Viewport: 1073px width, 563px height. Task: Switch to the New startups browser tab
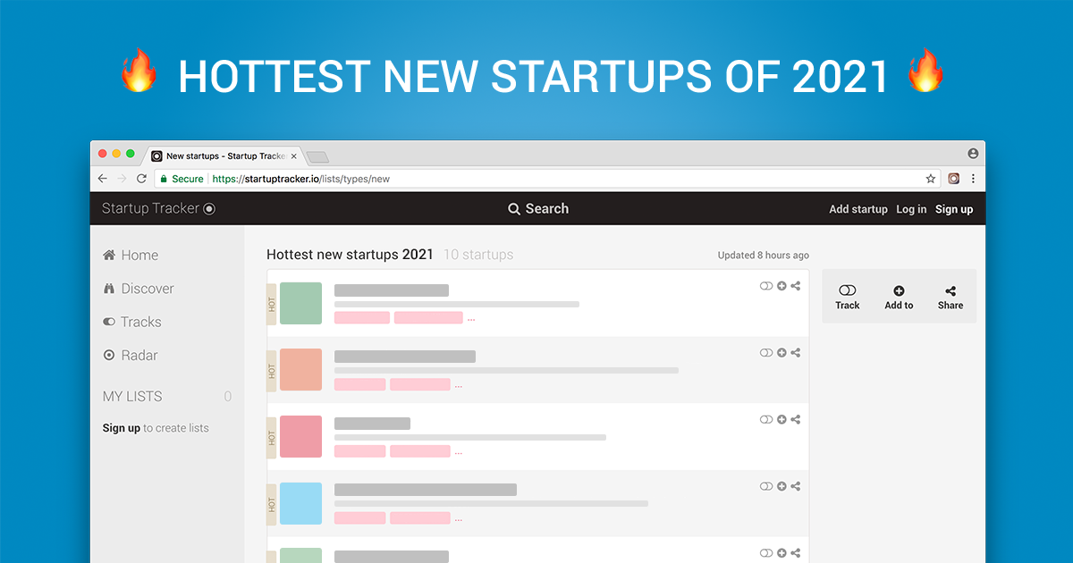point(224,155)
